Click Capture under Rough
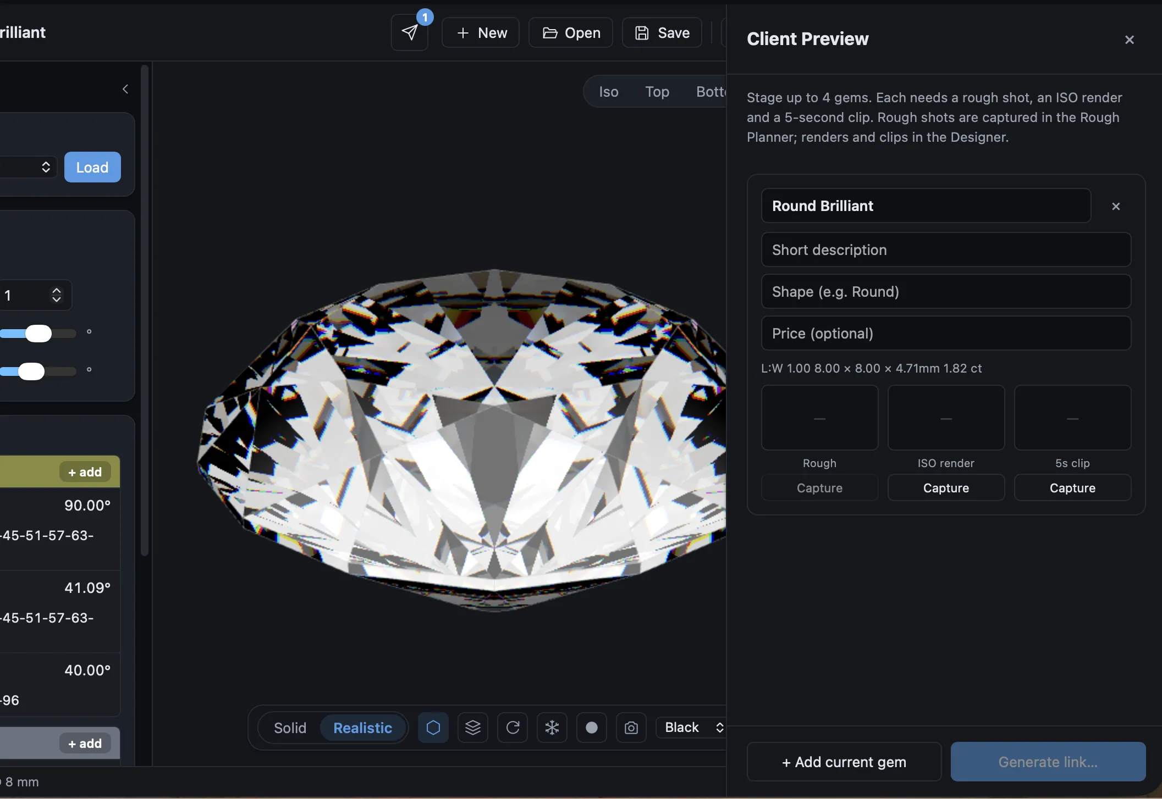 click(819, 487)
